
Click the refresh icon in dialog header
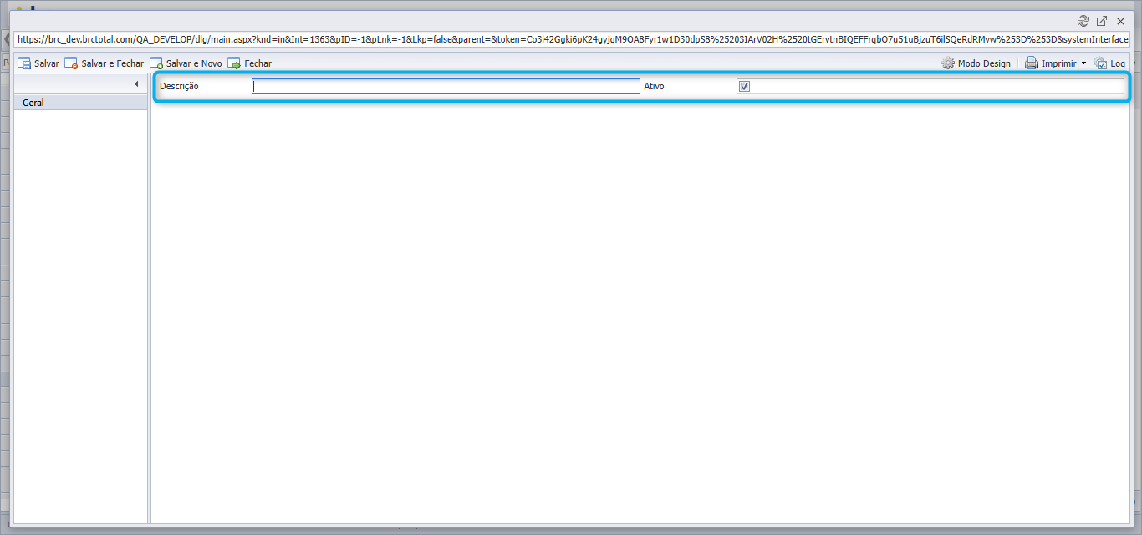1083,21
